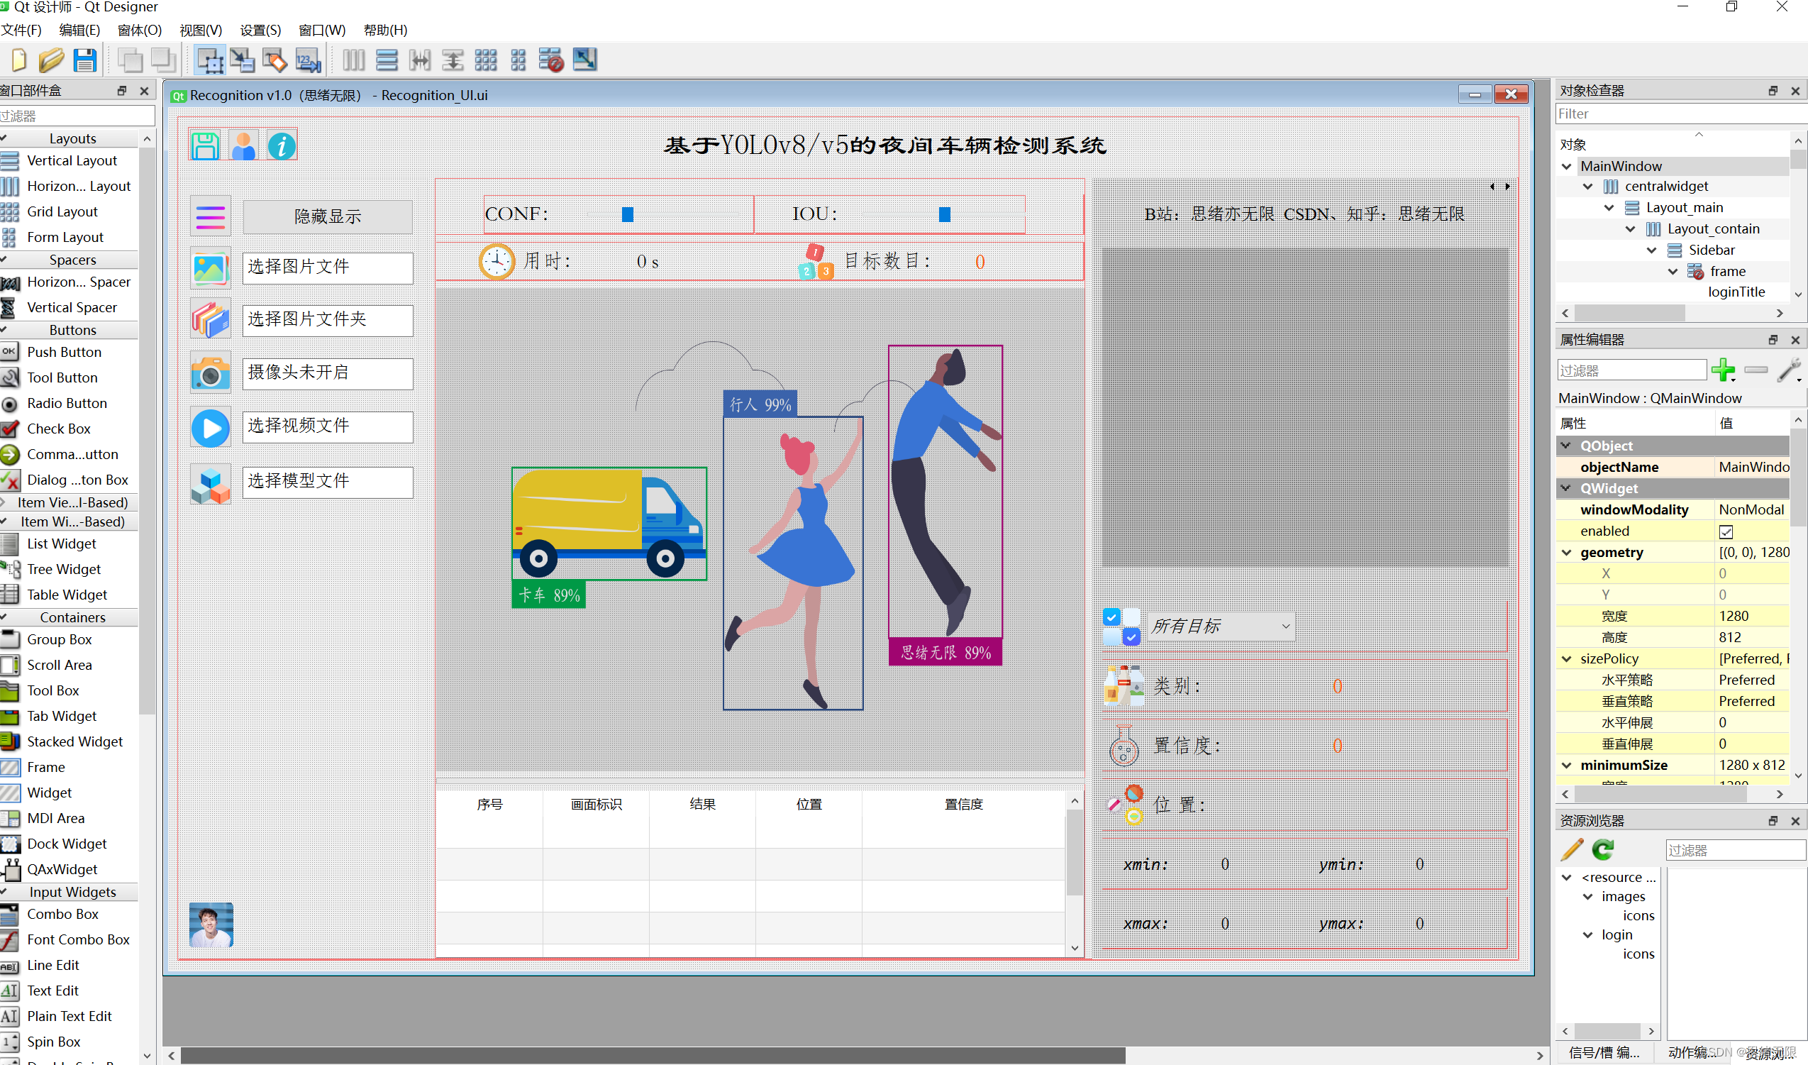Expand the Layout_contain tree item

coord(1631,228)
